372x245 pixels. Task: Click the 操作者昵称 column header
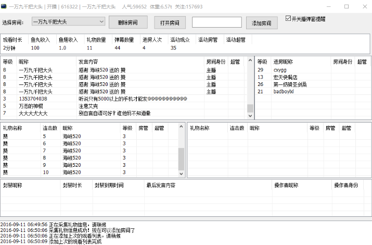286,185
